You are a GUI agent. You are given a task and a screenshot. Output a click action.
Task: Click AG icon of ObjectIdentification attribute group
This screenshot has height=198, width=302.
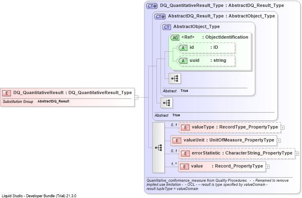(175, 37)
